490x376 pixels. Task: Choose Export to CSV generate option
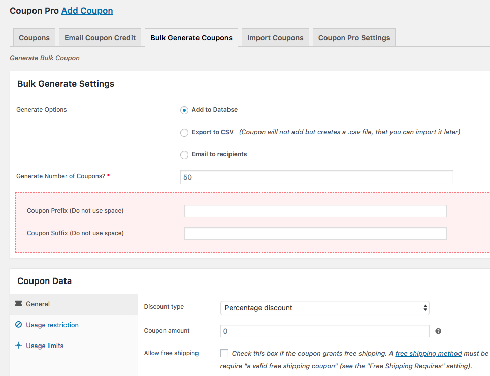pyautogui.click(x=184, y=132)
